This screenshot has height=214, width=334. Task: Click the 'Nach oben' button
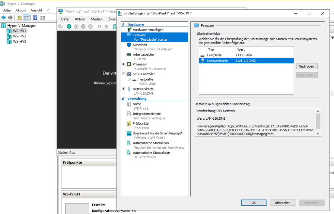pyautogui.click(x=306, y=66)
